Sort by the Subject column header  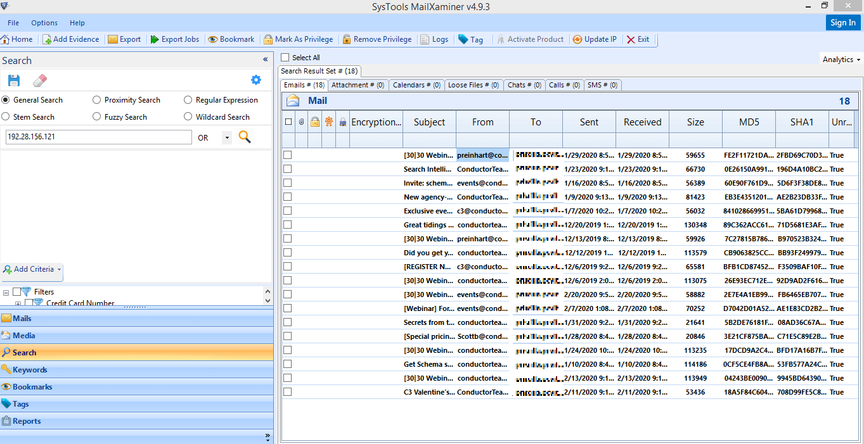[430, 122]
